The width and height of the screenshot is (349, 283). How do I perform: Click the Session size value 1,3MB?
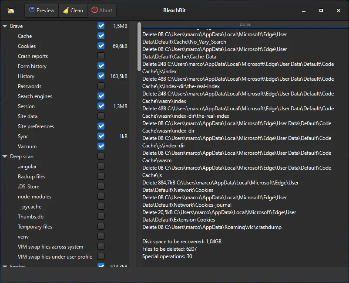pyautogui.click(x=120, y=106)
